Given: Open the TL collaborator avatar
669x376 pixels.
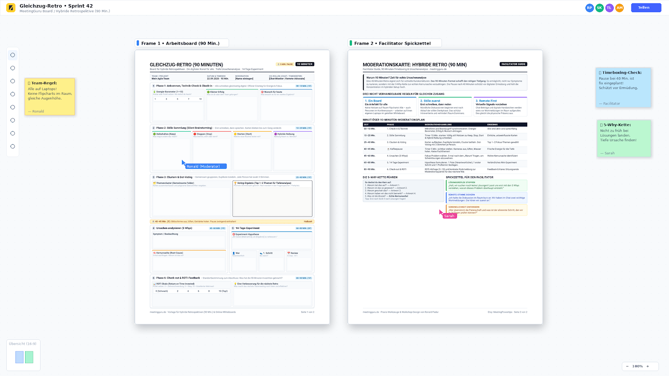Looking at the screenshot, I should click(x=610, y=8).
